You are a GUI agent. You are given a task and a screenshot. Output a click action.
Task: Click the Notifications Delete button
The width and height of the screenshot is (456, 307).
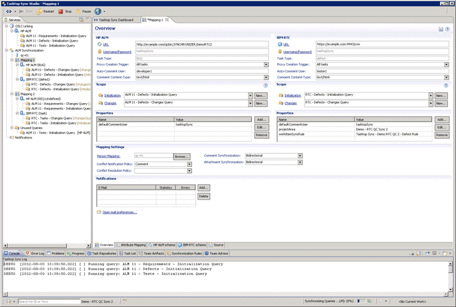click(204, 196)
